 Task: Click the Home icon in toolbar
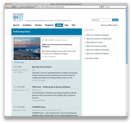29,7
